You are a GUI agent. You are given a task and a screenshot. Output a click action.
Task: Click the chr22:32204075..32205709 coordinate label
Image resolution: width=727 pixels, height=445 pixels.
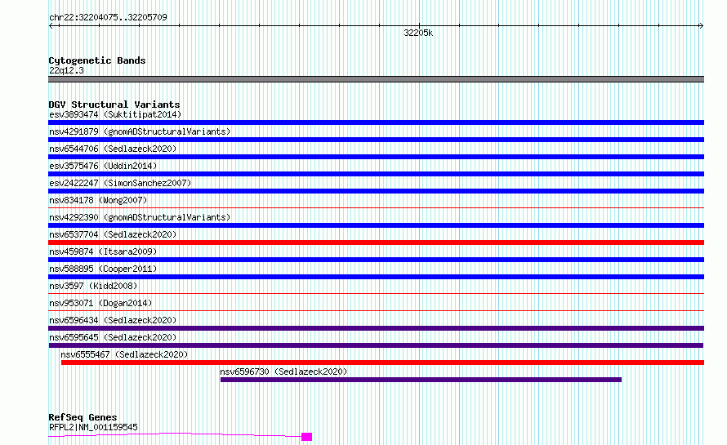pyautogui.click(x=108, y=17)
